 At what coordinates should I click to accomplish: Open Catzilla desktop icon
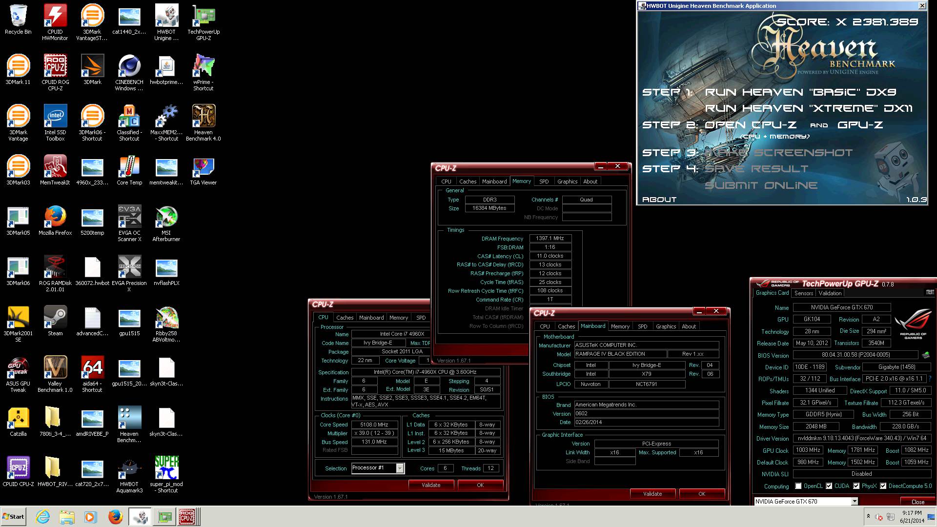point(18,421)
